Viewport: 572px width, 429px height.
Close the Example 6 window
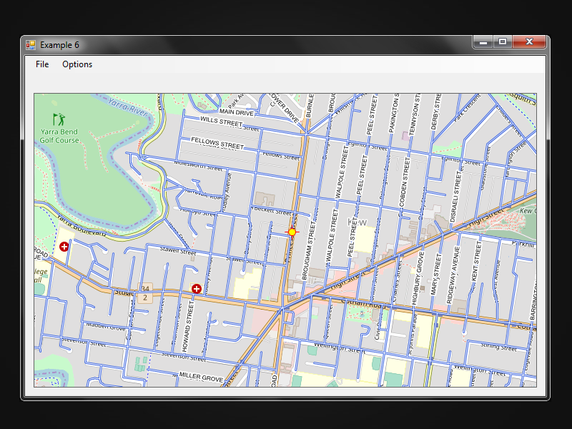pyautogui.click(x=529, y=41)
